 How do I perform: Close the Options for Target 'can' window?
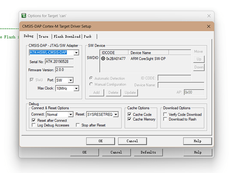pyautogui.click(x=209, y=16)
